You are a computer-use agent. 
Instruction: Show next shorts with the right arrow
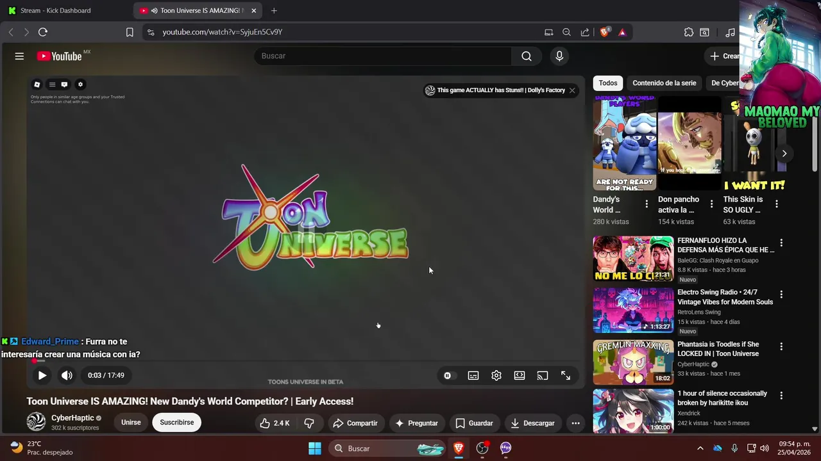pos(784,154)
